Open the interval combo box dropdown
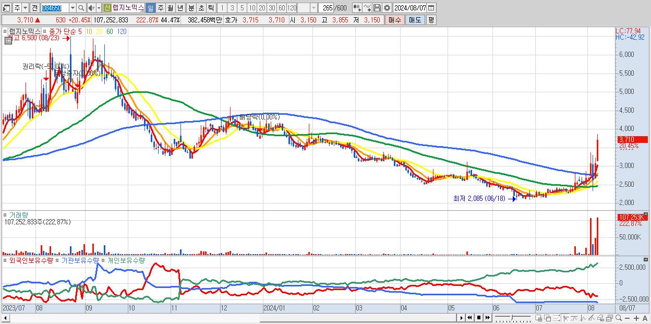Image resolution: width=651 pixels, height=324 pixels. 314,8
